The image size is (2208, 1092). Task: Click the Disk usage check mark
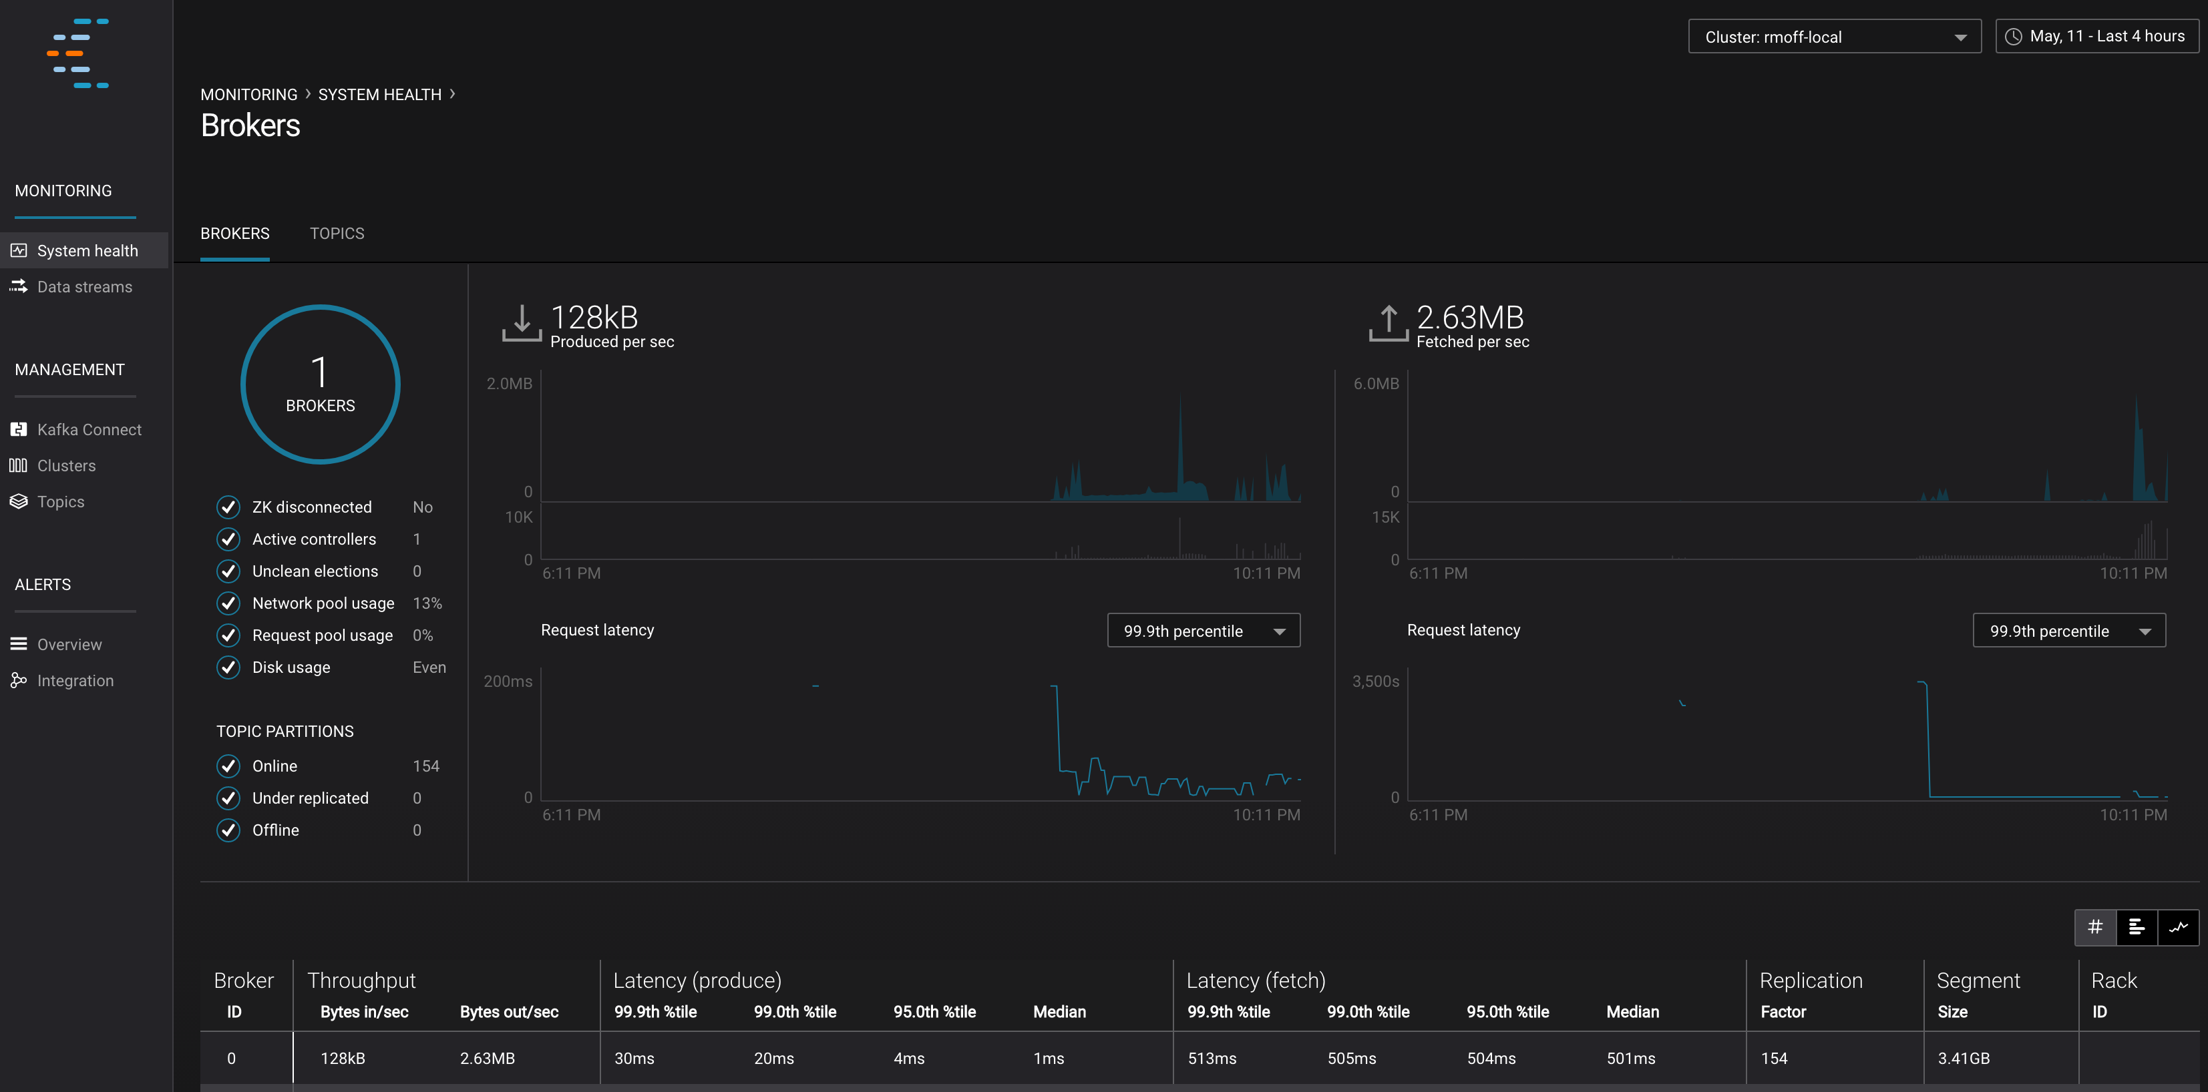click(x=228, y=667)
